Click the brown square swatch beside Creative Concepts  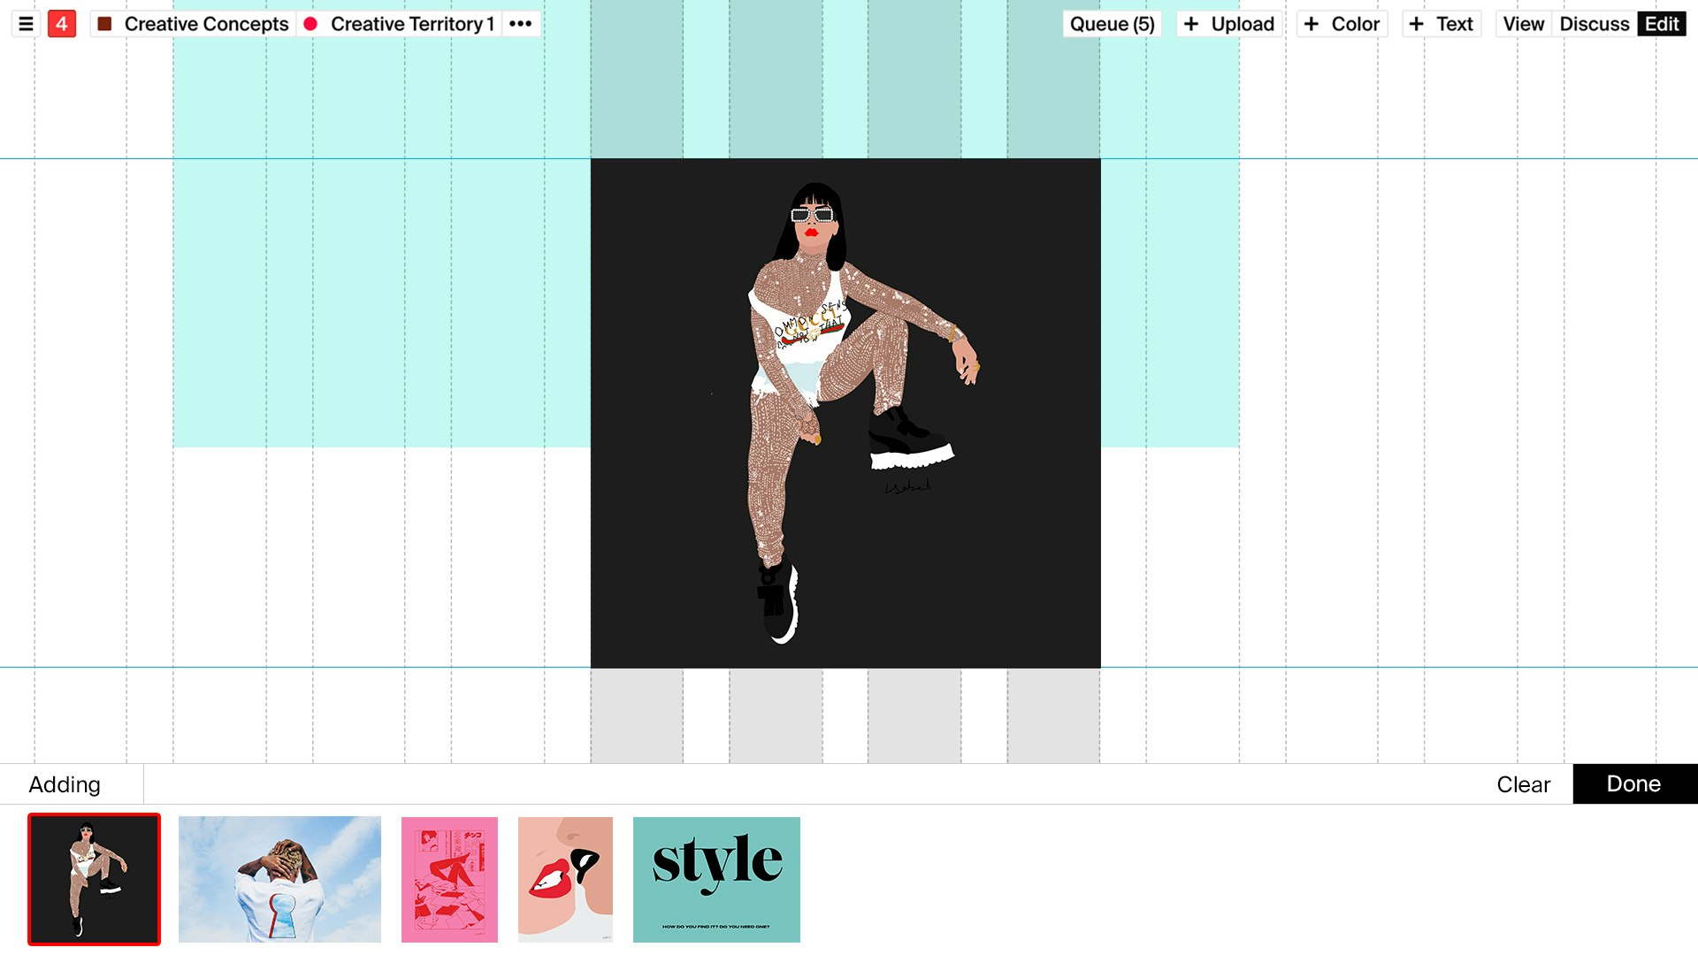103,24
